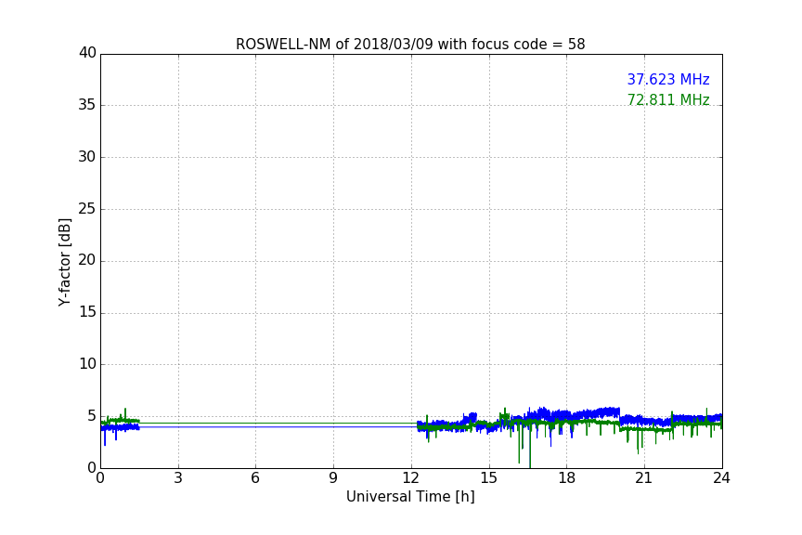
Task: Click x-axis tick label 12
Action: click(410, 478)
